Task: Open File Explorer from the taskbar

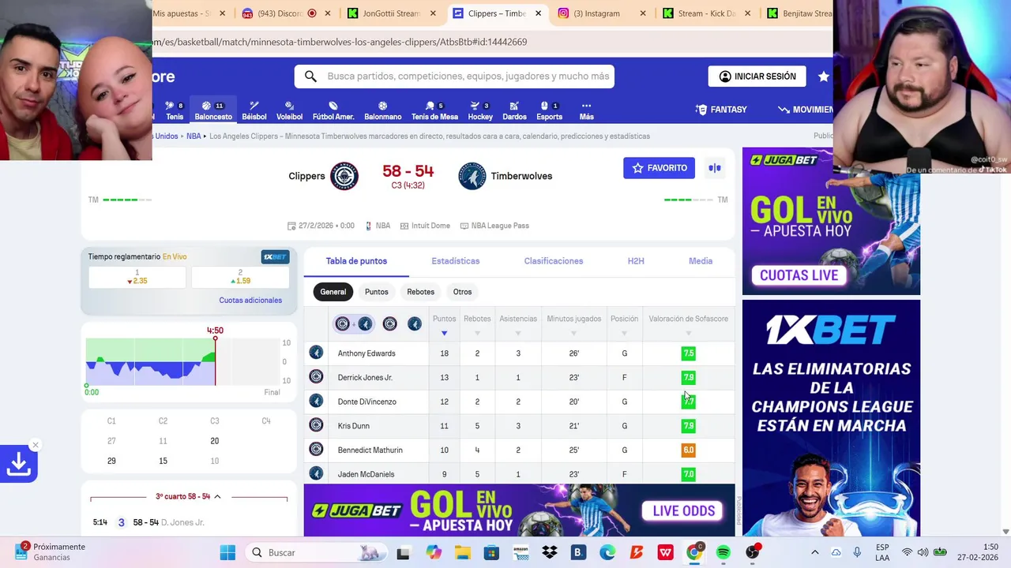Action: [x=462, y=552]
